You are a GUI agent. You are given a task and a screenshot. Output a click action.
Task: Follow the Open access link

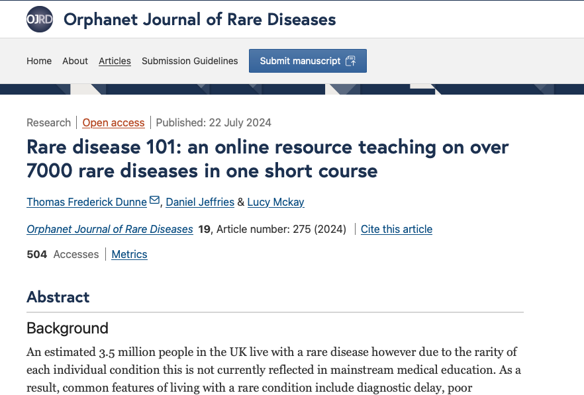click(113, 122)
